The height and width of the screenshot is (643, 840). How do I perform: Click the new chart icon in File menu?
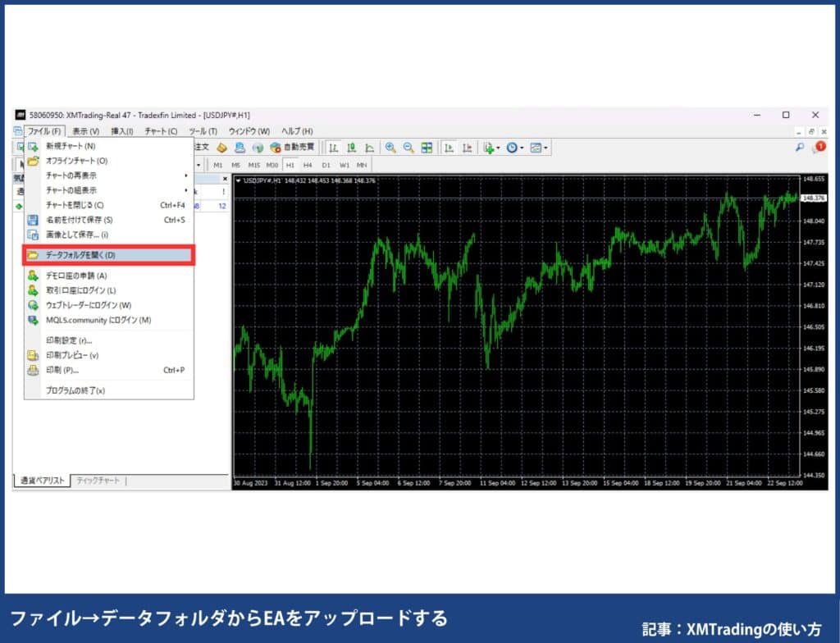33,146
